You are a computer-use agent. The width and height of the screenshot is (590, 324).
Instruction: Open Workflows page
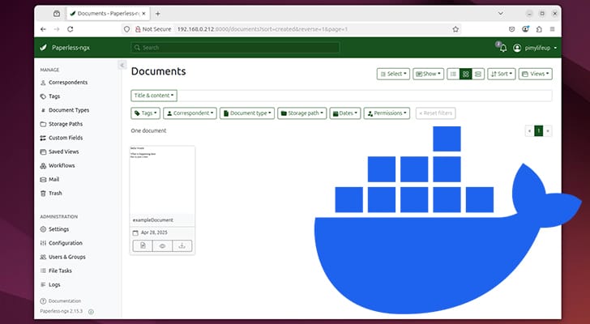coord(58,165)
